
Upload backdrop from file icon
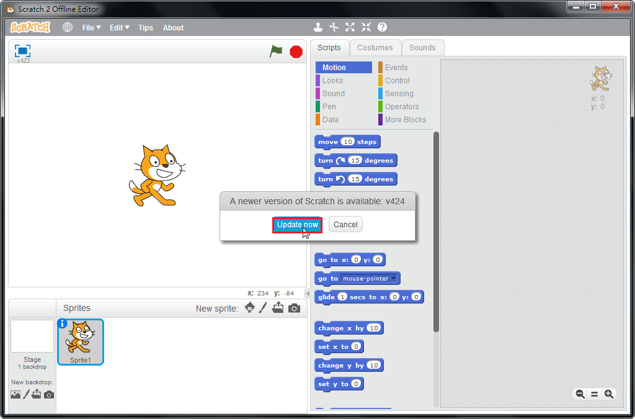click(x=37, y=394)
